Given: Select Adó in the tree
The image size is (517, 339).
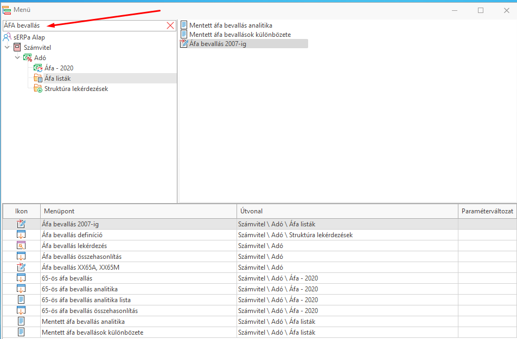Looking at the screenshot, I should point(40,58).
